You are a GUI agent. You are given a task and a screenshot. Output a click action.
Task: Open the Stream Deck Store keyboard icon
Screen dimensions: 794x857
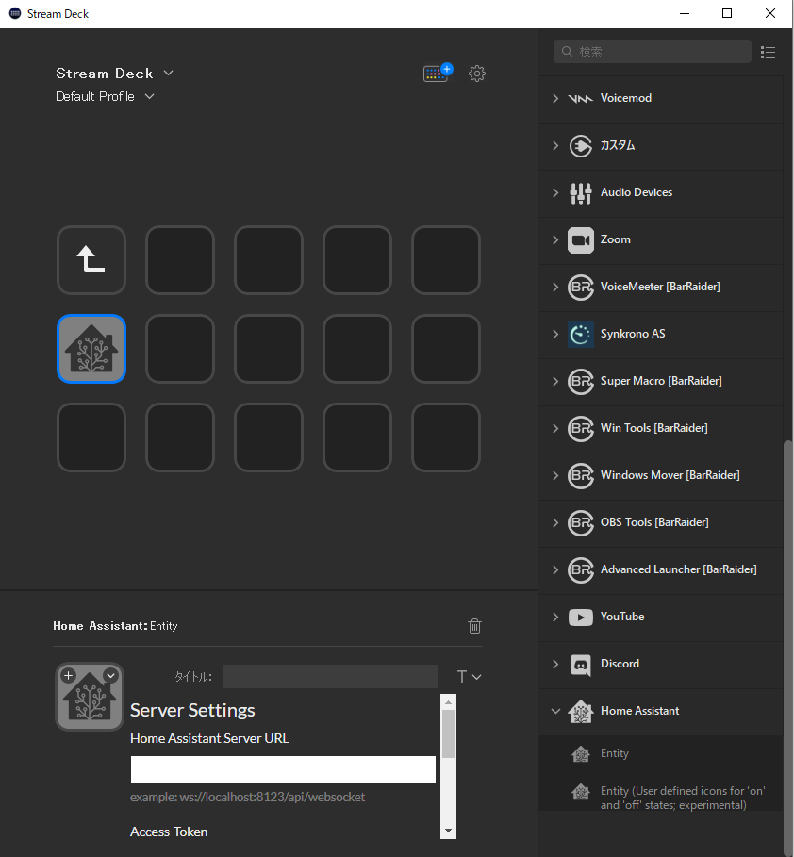[x=438, y=73]
